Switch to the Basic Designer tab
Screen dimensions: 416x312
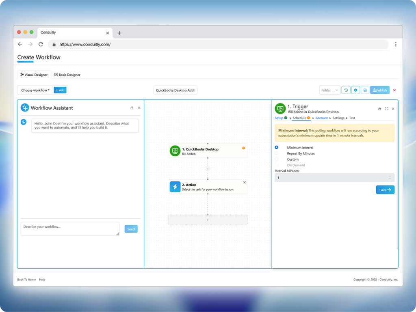coord(67,75)
